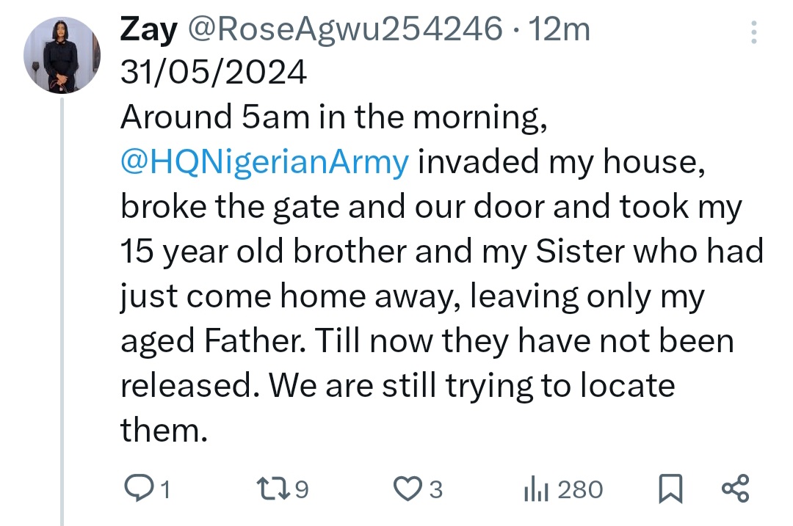Open Zay's profile picture
Image resolution: width=793 pixels, height=526 pixels.
[61, 55]
